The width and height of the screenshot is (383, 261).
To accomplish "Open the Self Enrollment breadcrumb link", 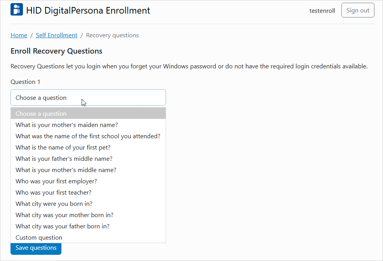I will (x=56, y=35).
